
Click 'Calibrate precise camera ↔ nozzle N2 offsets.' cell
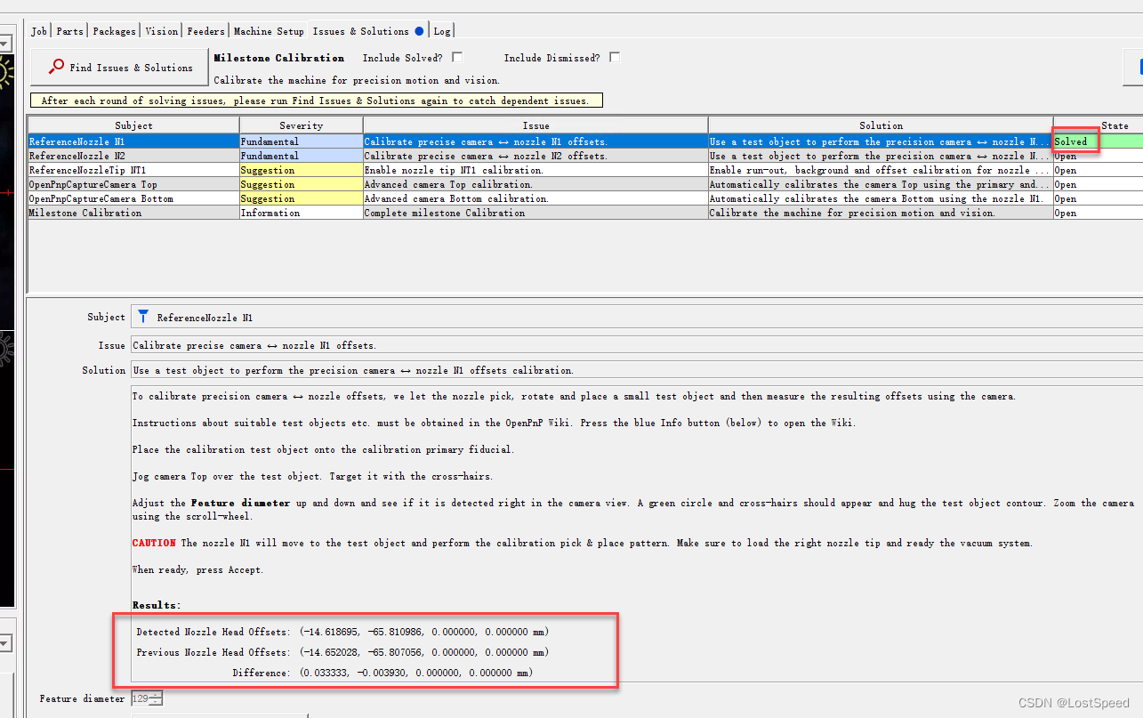coord(535,156)
